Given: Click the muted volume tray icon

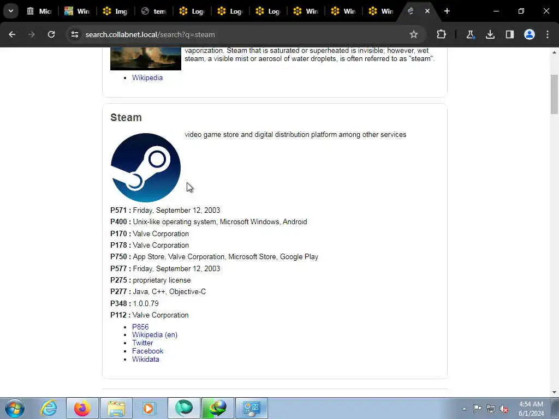Looking at the screenshot, I should click(x=504, y=409).
